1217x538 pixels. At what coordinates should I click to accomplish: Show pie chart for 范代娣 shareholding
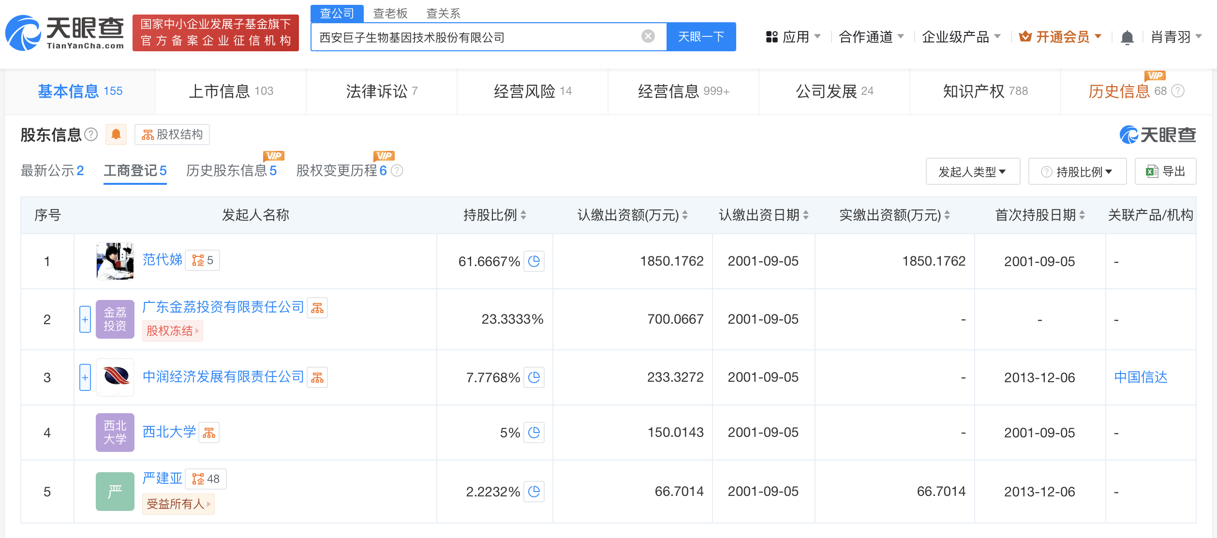point(534,261)
